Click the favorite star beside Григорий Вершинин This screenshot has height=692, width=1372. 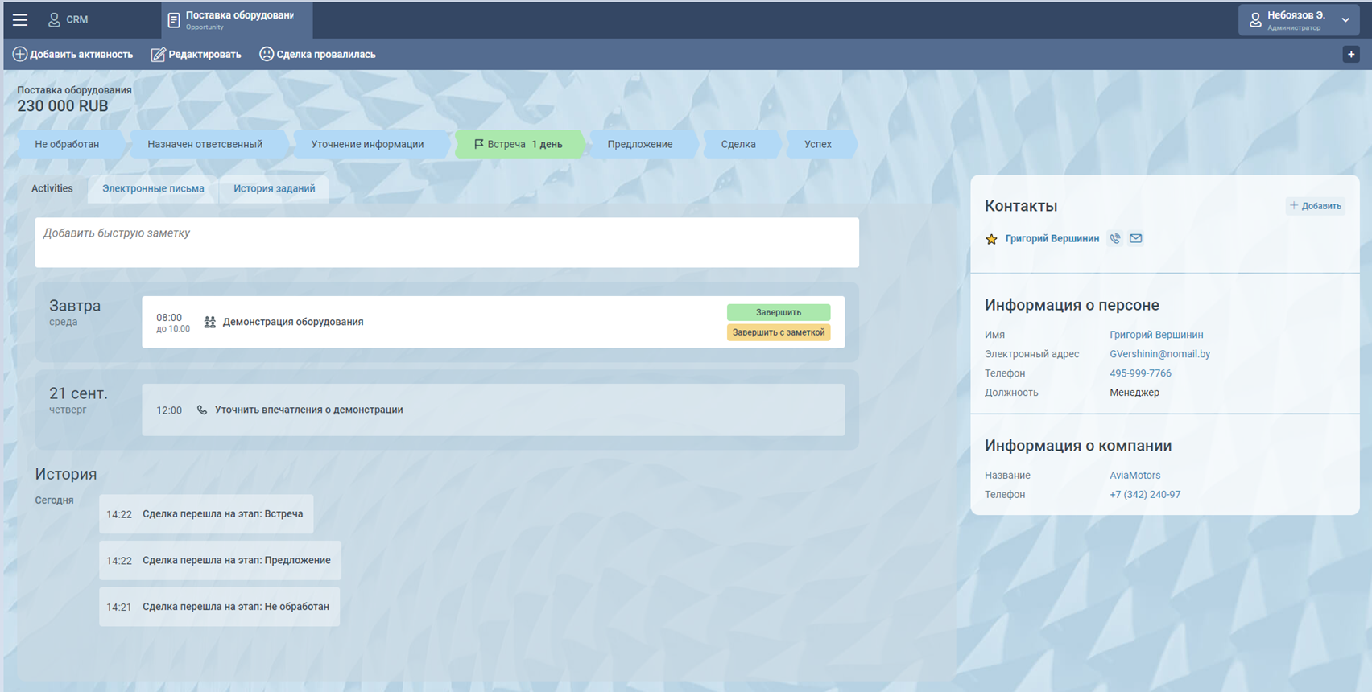[991, 239]
